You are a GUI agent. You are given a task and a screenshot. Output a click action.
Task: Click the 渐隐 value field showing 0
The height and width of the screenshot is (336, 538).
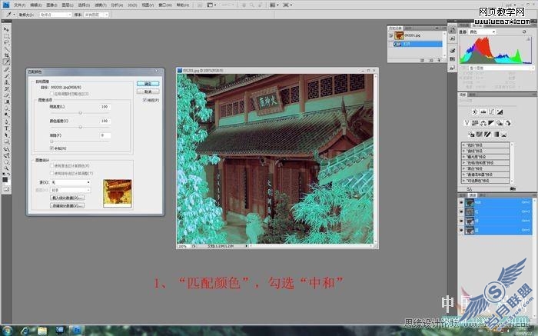point(105,135)
